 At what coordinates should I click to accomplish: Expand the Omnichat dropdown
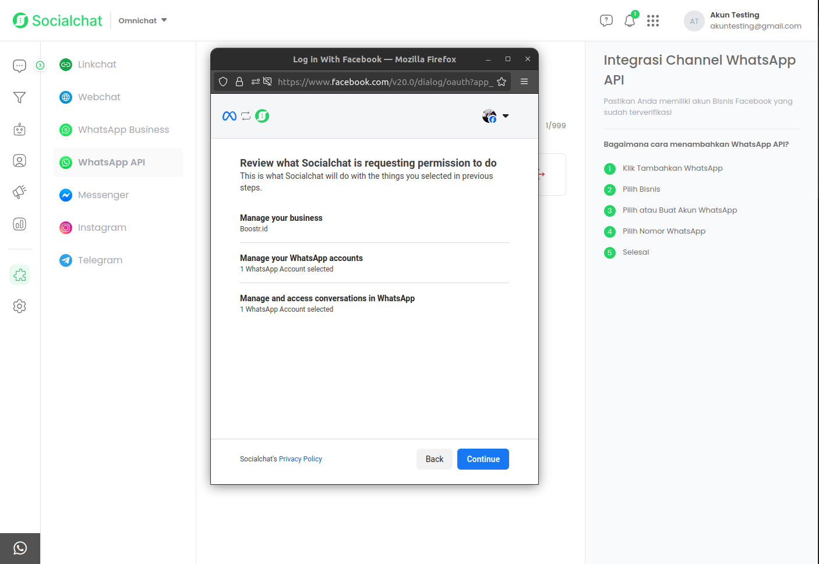(x=143, y=20)
